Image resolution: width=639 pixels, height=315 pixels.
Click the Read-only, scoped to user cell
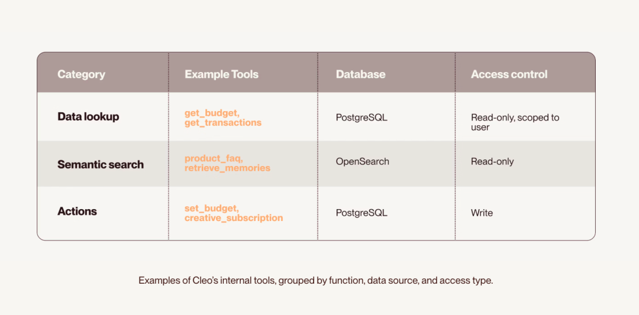[515, 122]
